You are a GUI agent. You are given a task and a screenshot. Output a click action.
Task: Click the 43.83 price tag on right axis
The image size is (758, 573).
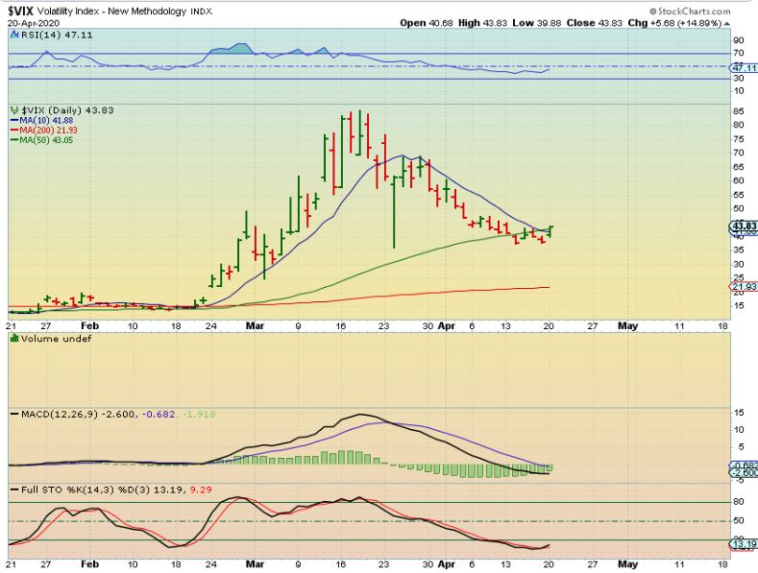[x=744, y=227]
